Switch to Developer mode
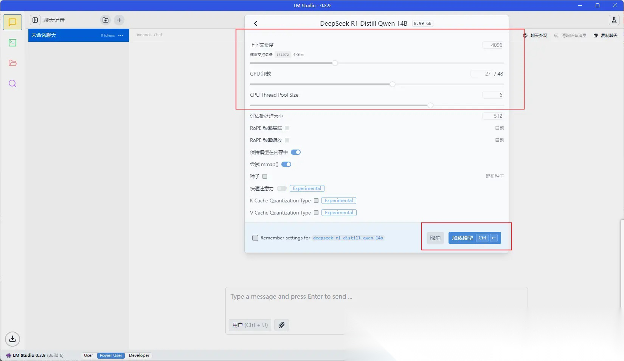Image resolution: width=624 pixels, height=361 pixels. pyautogui.click(x=139, y=355)
